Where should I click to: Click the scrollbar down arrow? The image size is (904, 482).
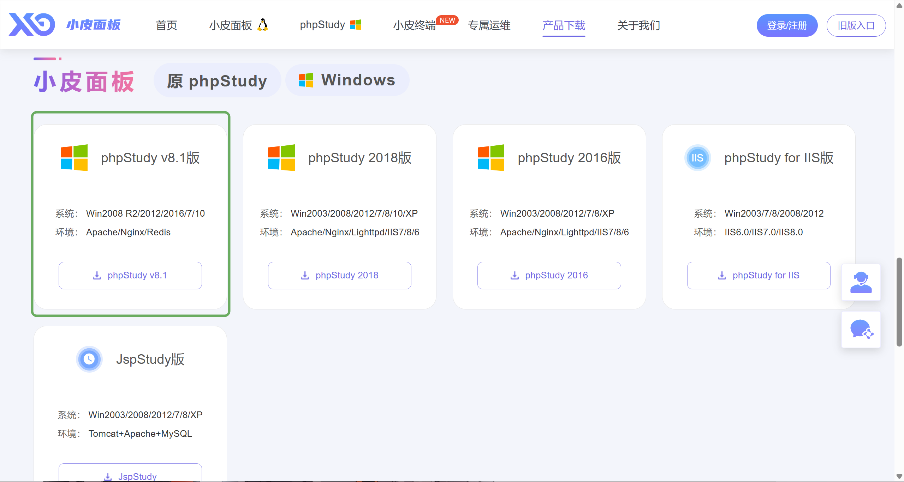[899, 476]
